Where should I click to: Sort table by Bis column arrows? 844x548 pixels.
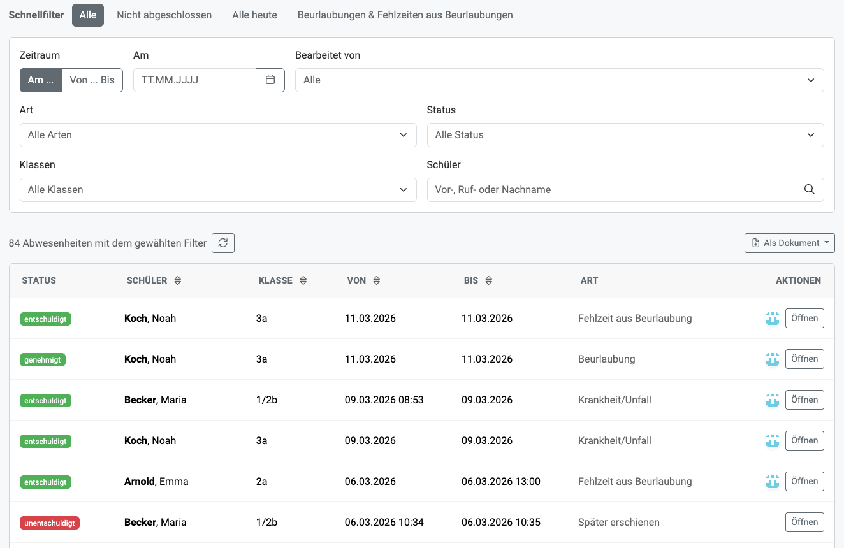[x=489, y=280]
